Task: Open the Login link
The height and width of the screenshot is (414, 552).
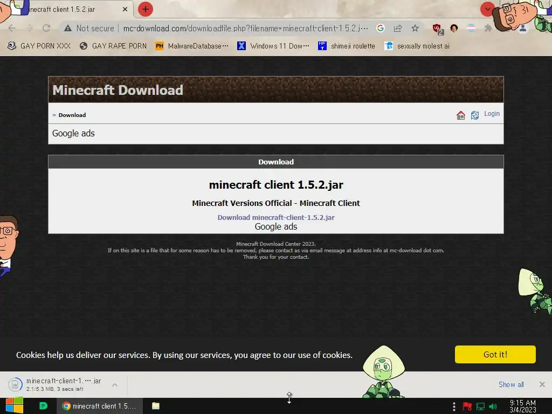Action: coord(492,114)
